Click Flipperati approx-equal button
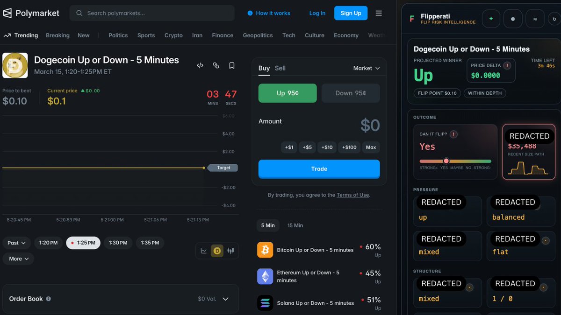 pos(535,19)
